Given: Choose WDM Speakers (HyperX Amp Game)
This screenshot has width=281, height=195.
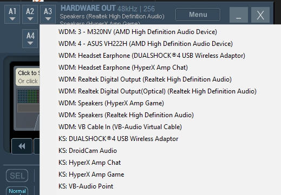Looking at the screenshot, I should (111, 103).
